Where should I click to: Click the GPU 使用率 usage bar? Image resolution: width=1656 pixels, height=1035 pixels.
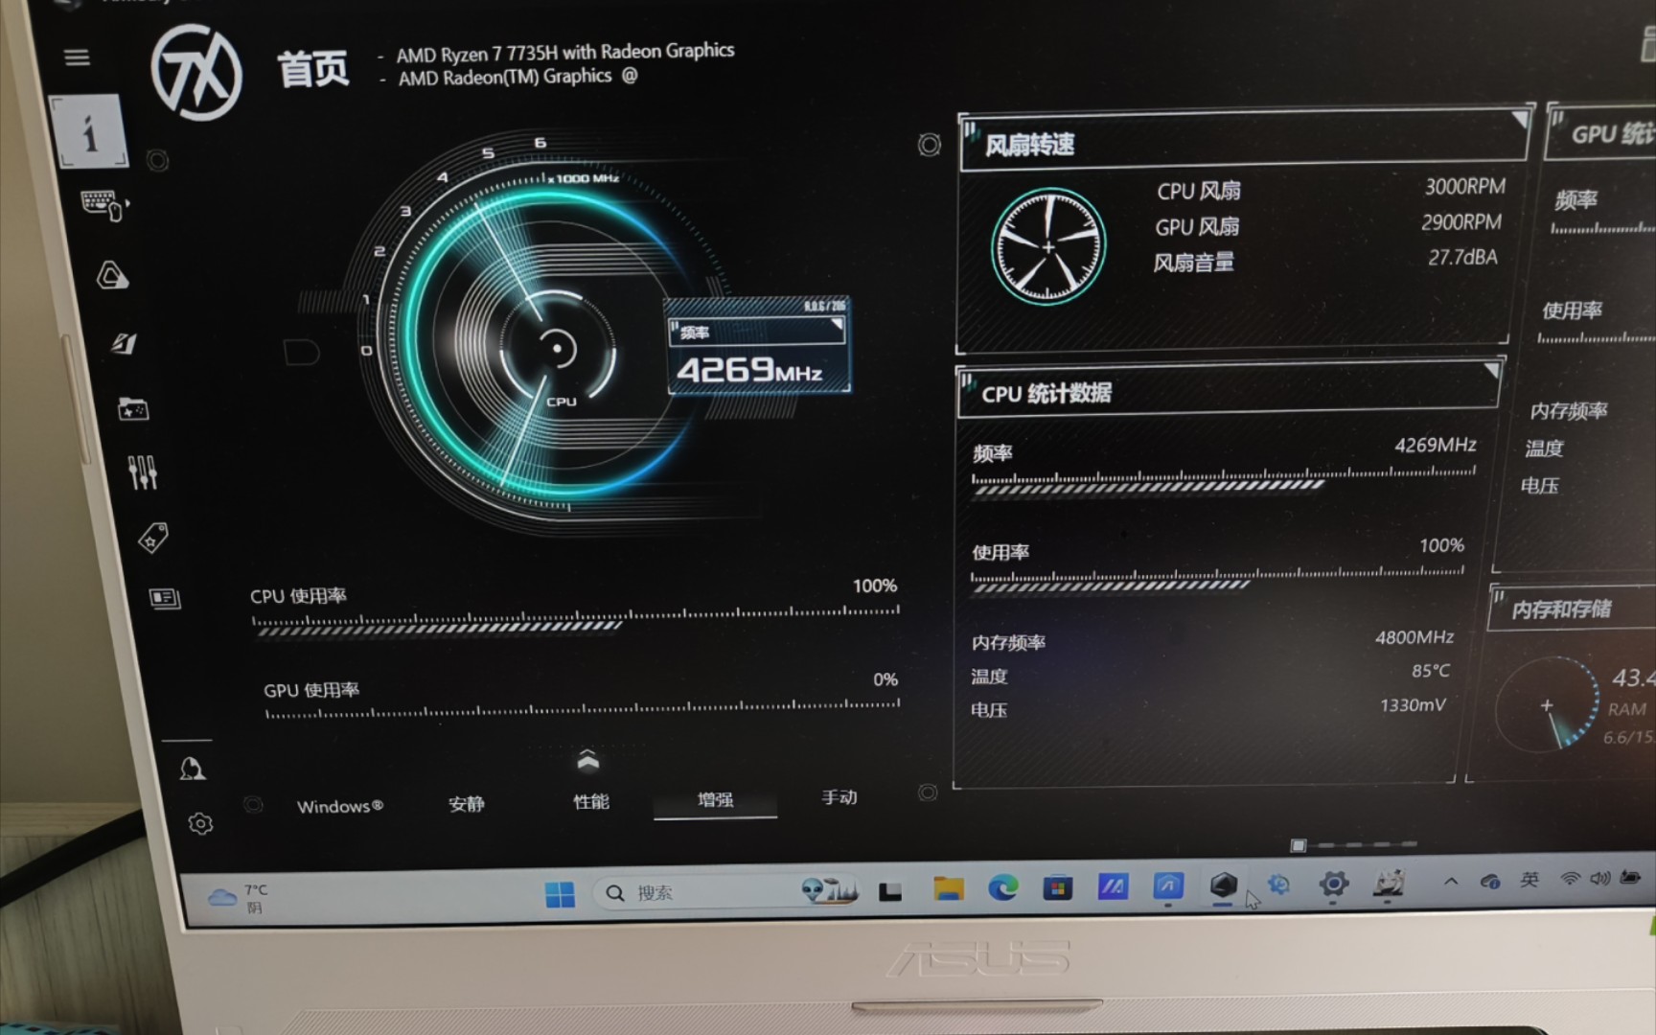[582, 710]
